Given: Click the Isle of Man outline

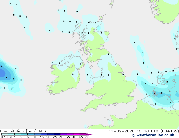Looking at the screenshot, I should 91,67.
